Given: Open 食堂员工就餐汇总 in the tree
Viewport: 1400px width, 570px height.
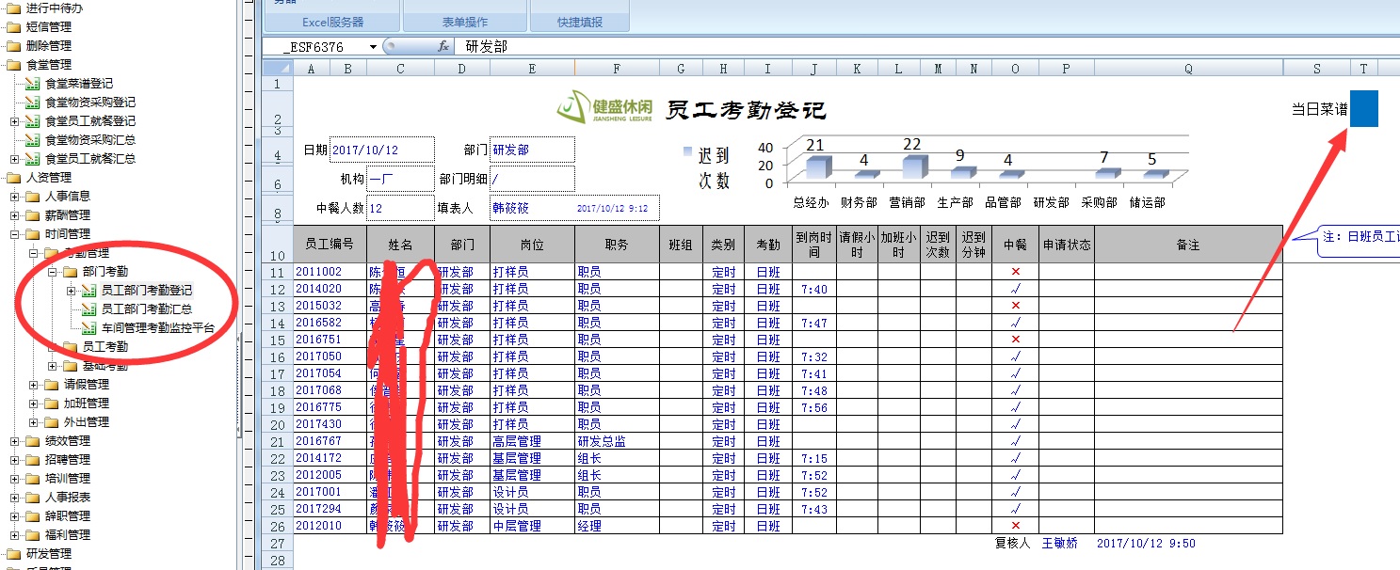Looking at the screenshot, I should [x=89, y=159].
